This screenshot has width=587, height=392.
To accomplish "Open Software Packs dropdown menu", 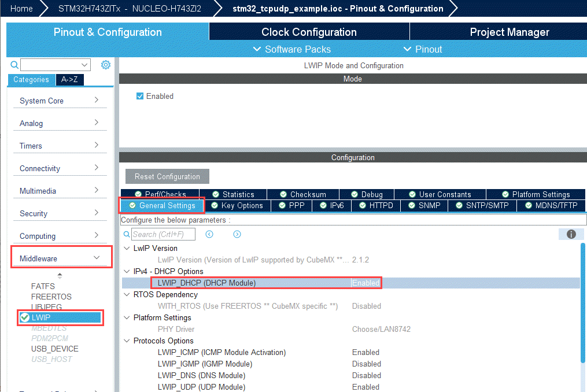I will tap(292, 49).
